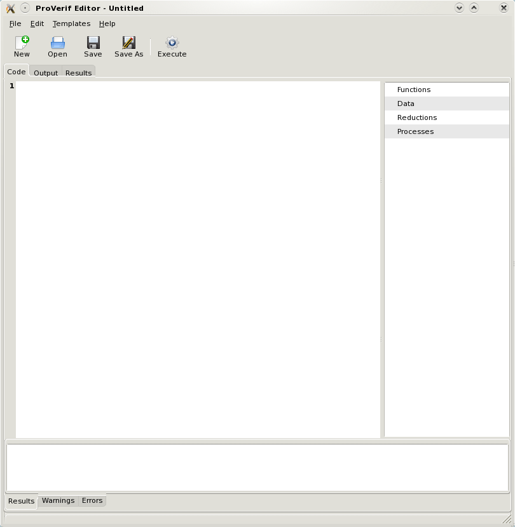Image resolution: width=515 pixels, height=527 pixels.
Task: Choose Reductions from the side list
Action: tap(417, 117)
